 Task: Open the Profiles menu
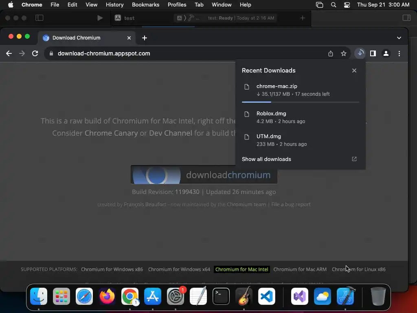pyautogui.click(x=177, y=5)
